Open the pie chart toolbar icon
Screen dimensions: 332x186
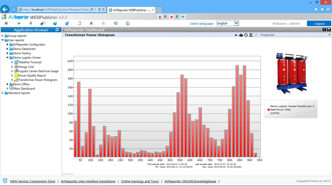click(x=55, y=24)
